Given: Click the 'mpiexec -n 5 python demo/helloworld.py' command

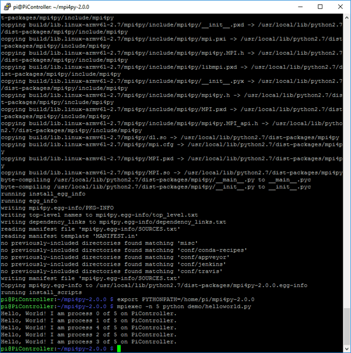Looking at the screenshot, I should pos(184,306).
